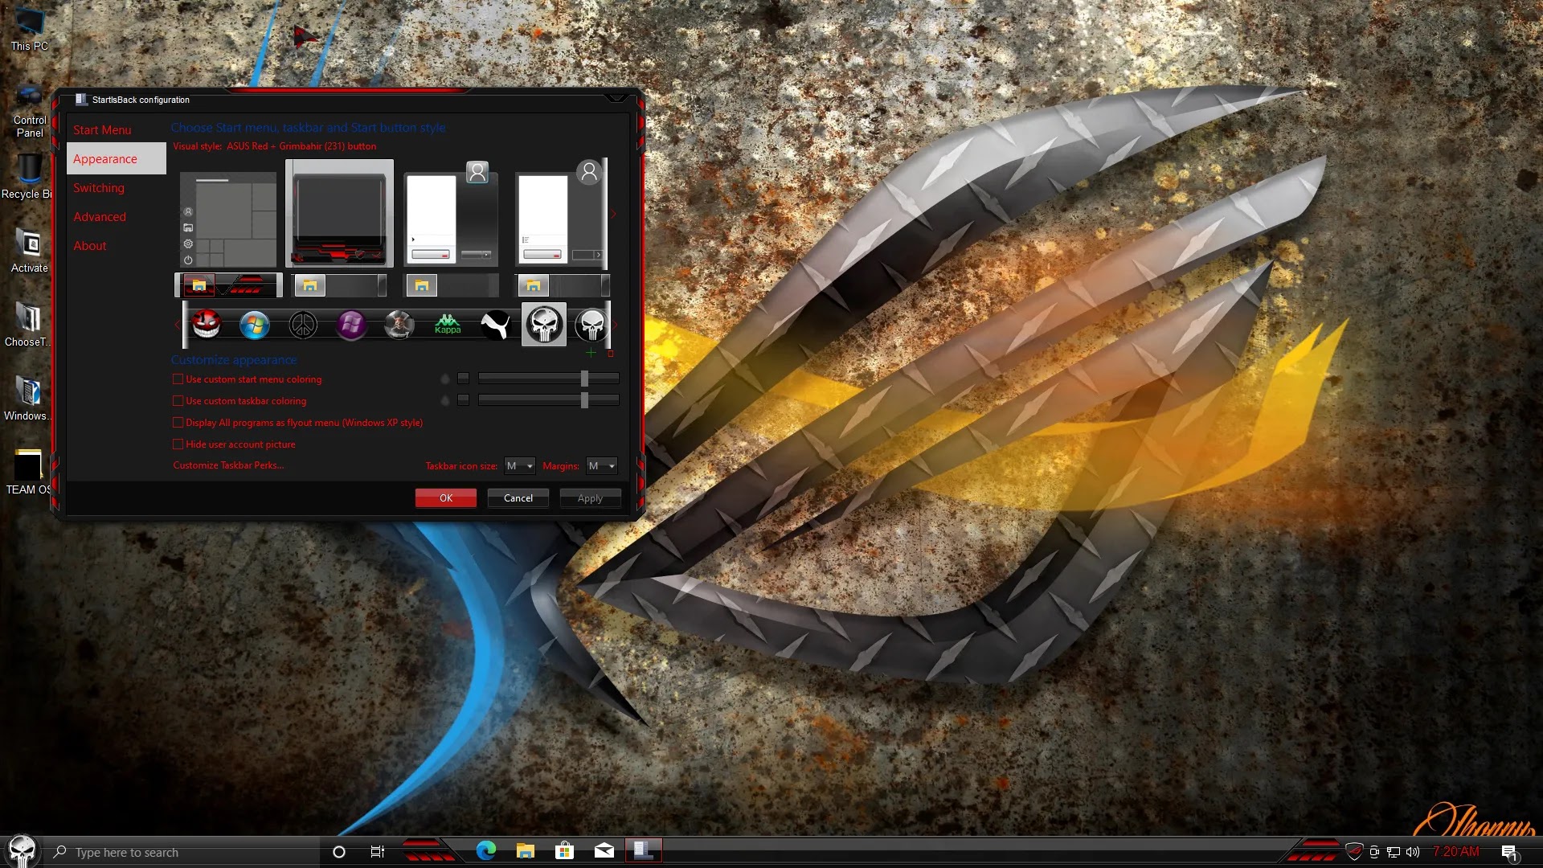Enable Use custom start menu coloring
Image resolution: width=1543 pixels, height=868 pixels.
tap(178, 379)
